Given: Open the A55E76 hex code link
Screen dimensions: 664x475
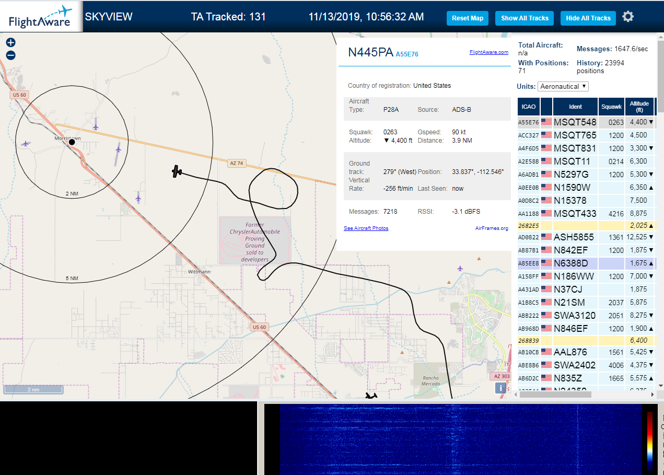Looking at the screenshot, I should point(407,54).
